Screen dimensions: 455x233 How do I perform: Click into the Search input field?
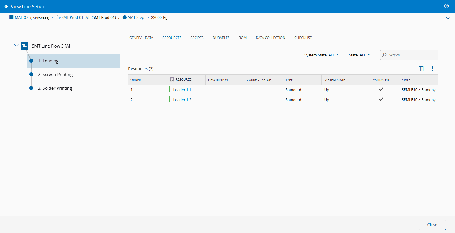pyautogui.click(x=412, y=55)
